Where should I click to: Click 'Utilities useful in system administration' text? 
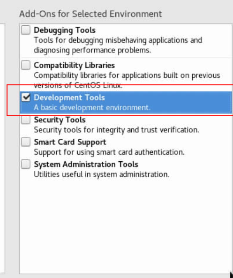pyautogui.click(x=101, y=174)
